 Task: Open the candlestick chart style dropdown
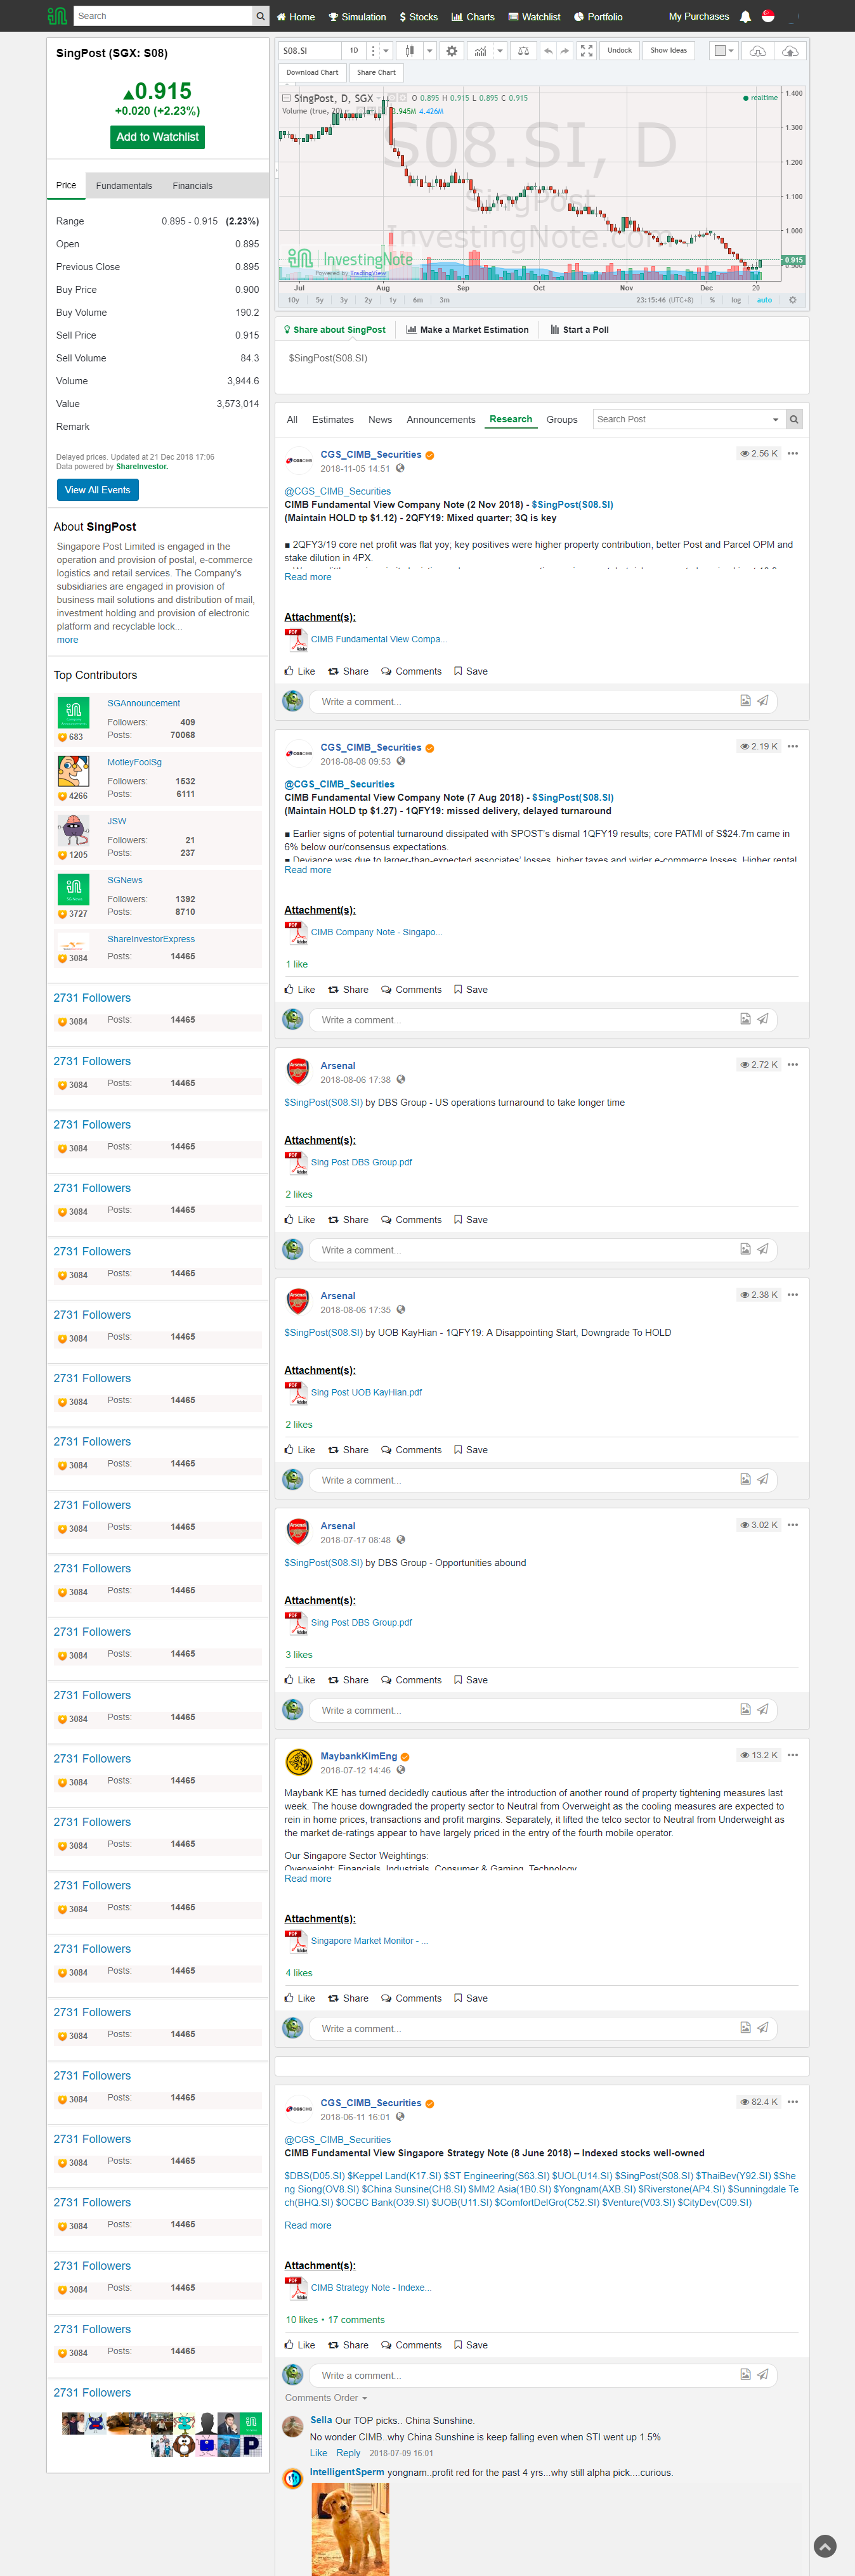coord(429,51)
